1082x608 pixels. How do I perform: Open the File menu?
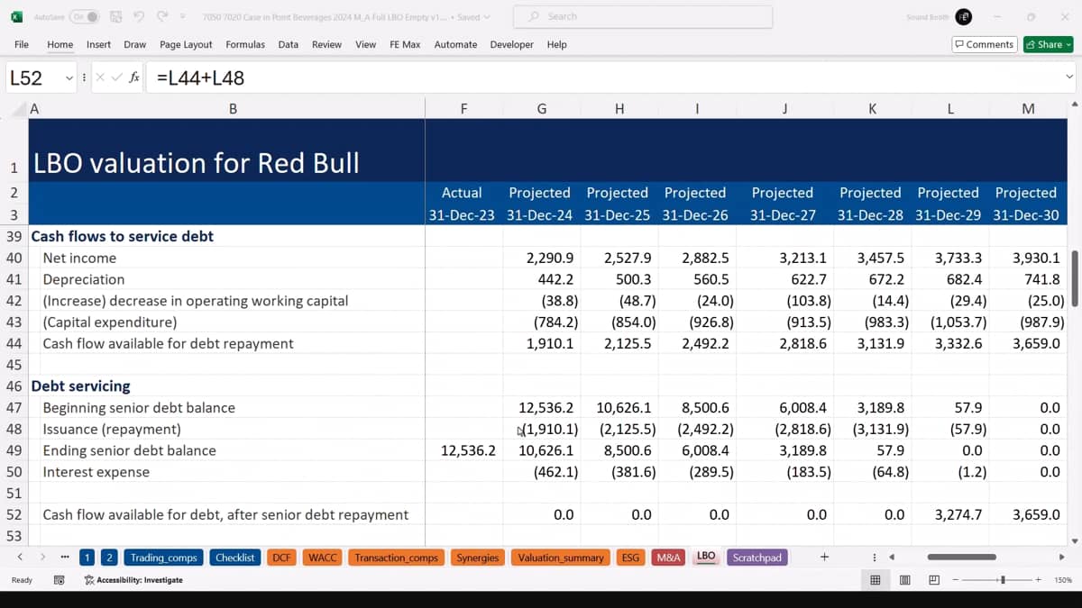pos(22,44)
